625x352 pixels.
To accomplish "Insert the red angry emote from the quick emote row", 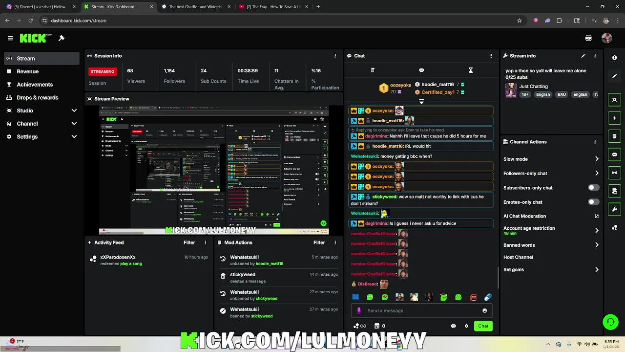I will [x=473, y=297].
